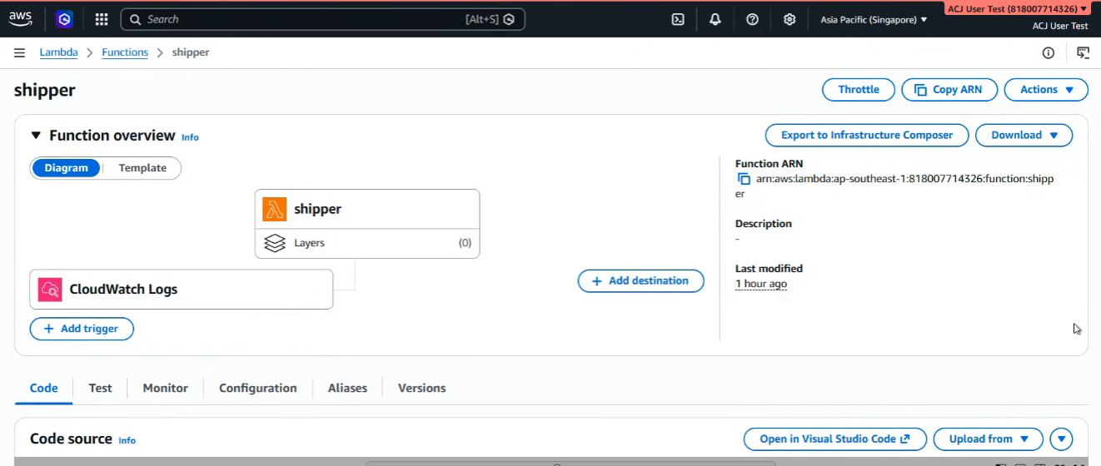Open the notifications bell
The width and height of the screenshot is (1101, 466).
click(x=715, y=19)
